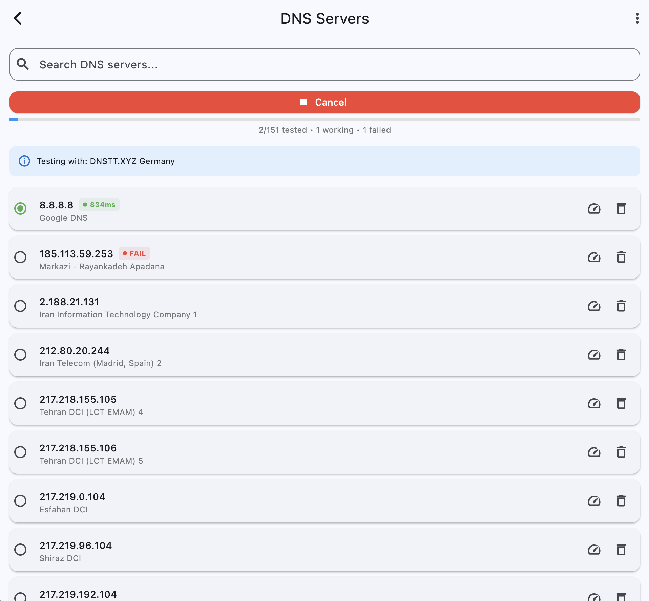
Task: Click the Google DNS label
Action: pos(64,218)
